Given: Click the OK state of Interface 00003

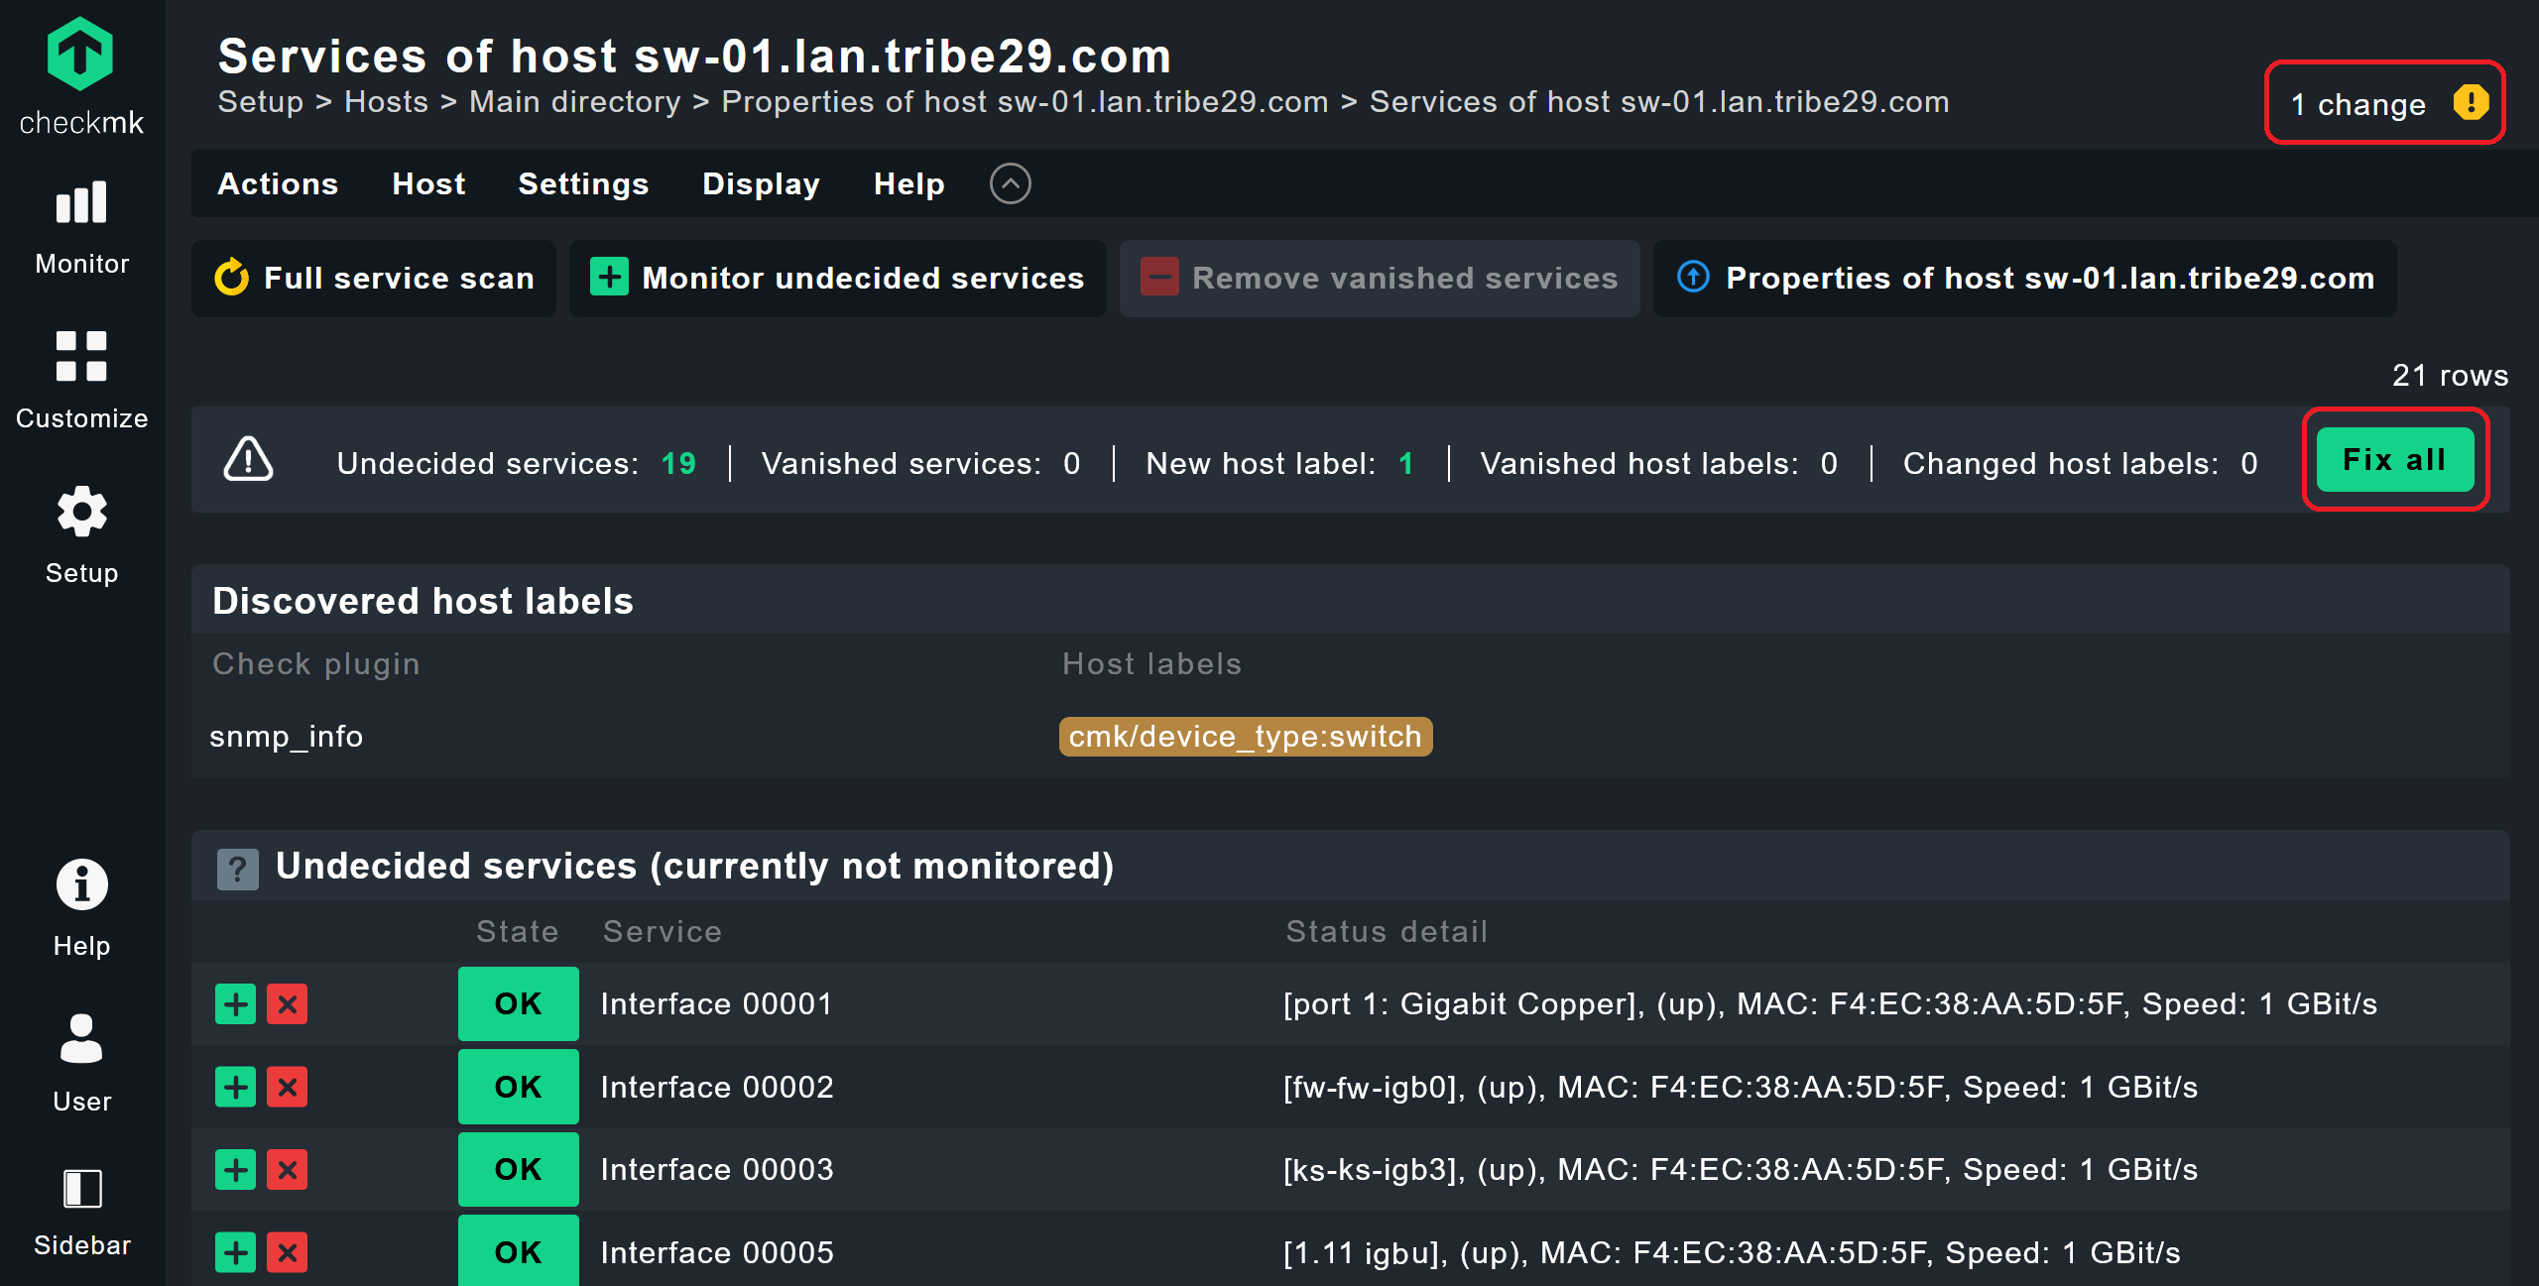Looking at the screenshot, I should [x=518, y=1169].
